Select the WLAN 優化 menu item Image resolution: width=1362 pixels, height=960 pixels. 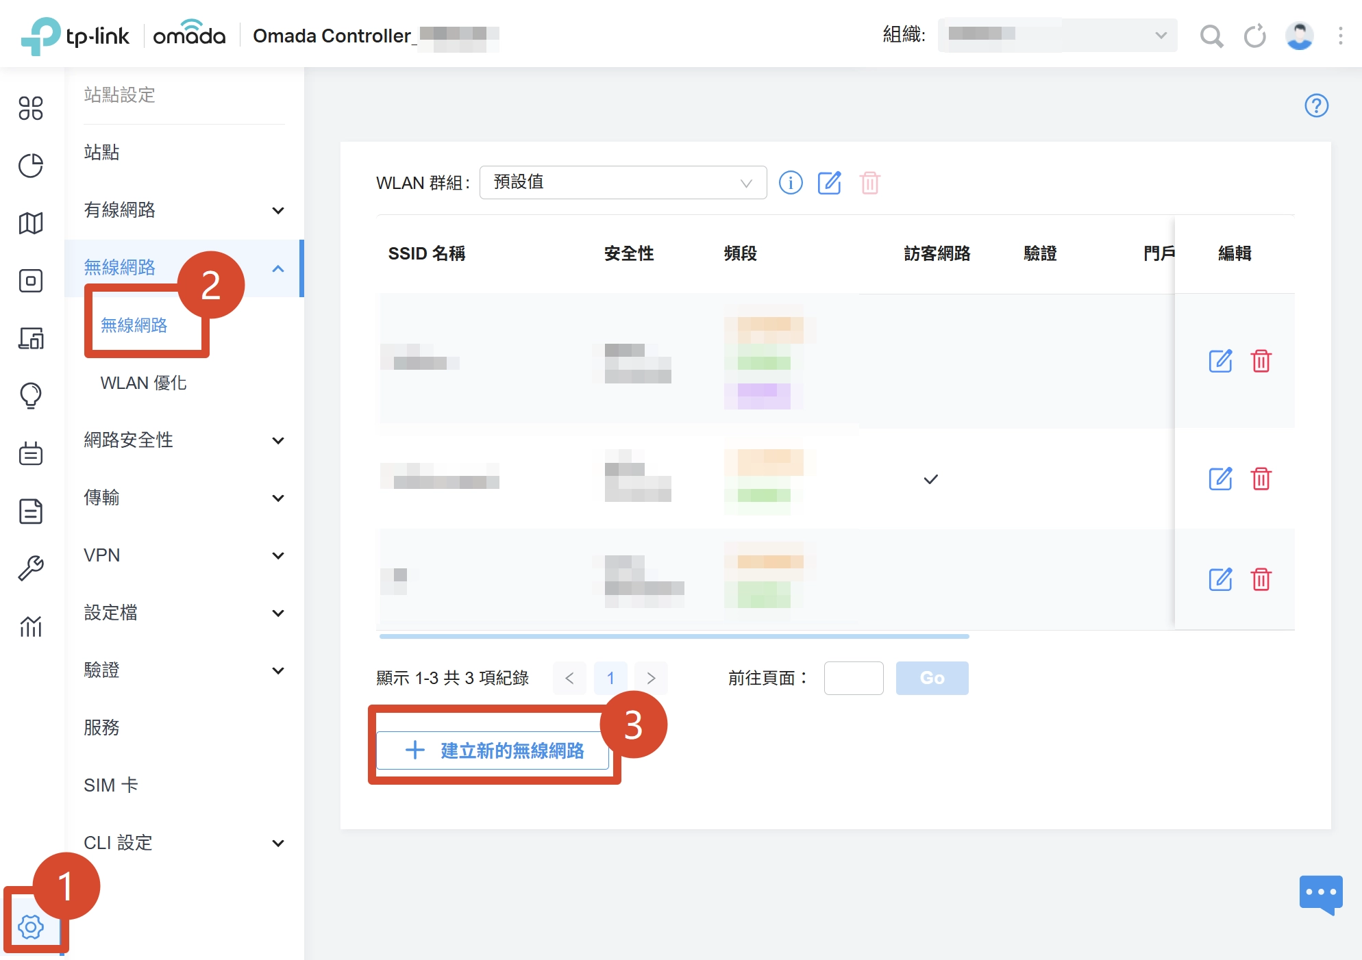(143, 382)
